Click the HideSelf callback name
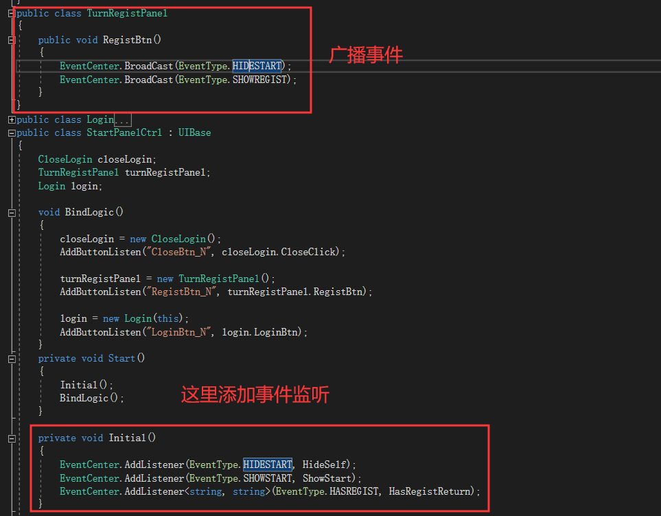661x516 pixels. (324, 465)
